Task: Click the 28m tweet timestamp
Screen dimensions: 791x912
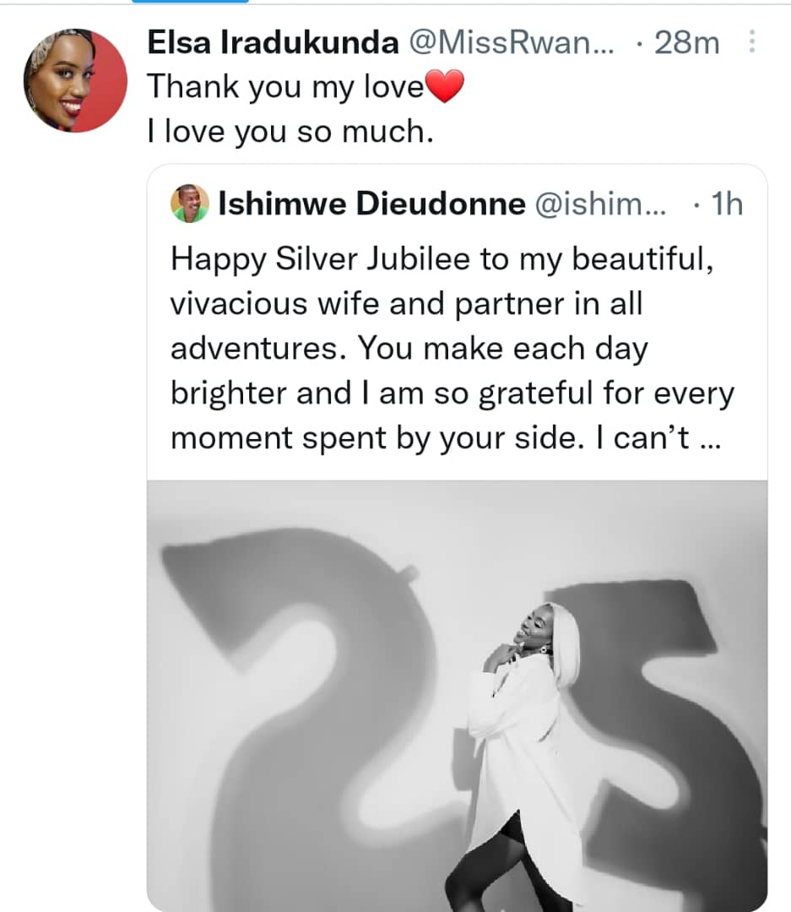Action: click(x=688, y=43)
